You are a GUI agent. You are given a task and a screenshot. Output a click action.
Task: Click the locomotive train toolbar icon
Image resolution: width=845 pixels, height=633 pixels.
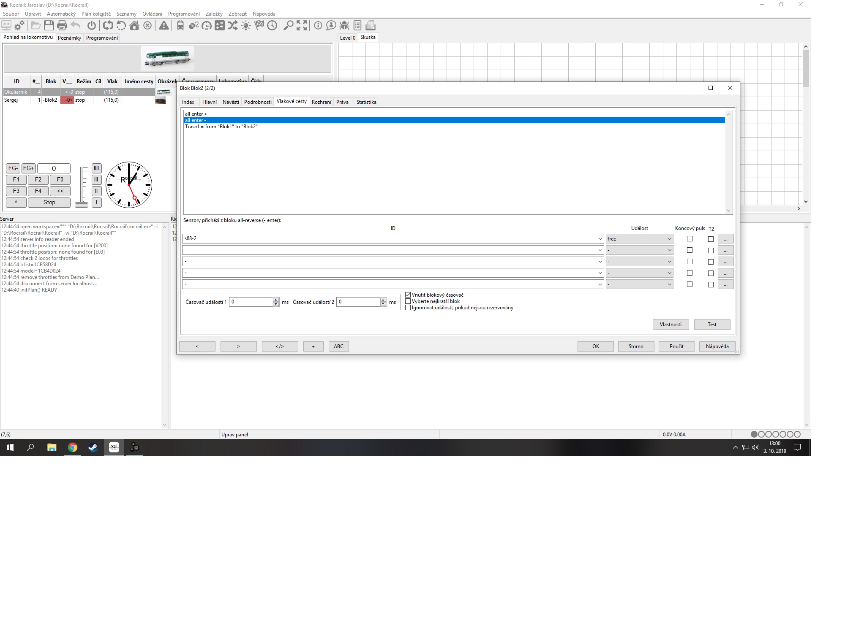[x=180, y=25]
